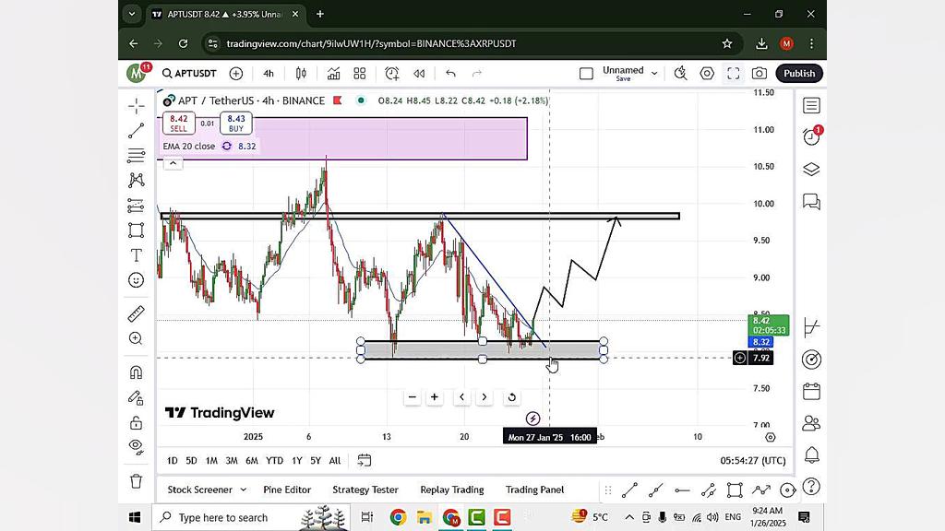Move chart right with arrow button
Viewport: 945px width, 531px height.
pyautogui.click(x=484, y=397)
